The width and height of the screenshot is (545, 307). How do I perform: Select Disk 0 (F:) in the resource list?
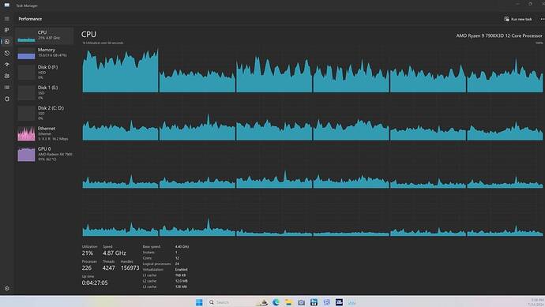(x=44, y=72)
